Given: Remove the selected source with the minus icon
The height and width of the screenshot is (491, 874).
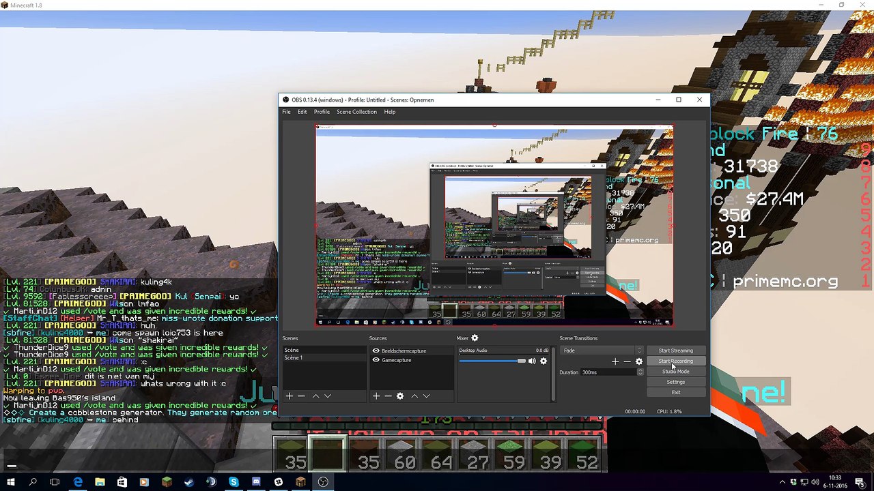Looking at the screenshot, I should 388,396.
